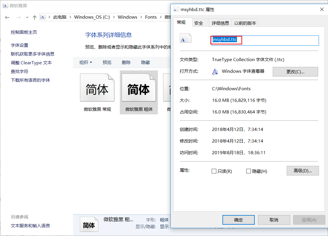Click the 16.0 MB (16,829,116 字节) size value
328x236 pixels.
click(x=239, y=100)
